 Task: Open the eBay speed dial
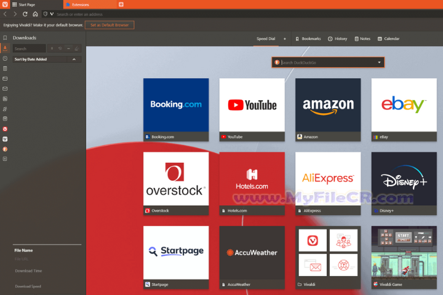click(404, 109)
